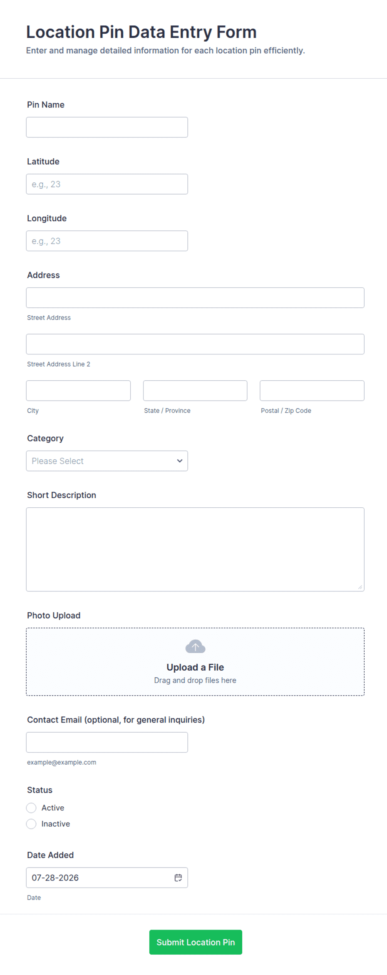Image resolution: width=387 pixels, height=975 pixels.
Task: Select the Active status option
Action: 31,808
